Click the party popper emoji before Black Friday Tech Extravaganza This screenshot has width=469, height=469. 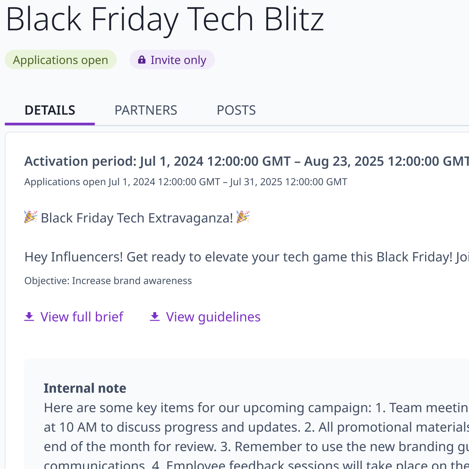pos(31,217)
